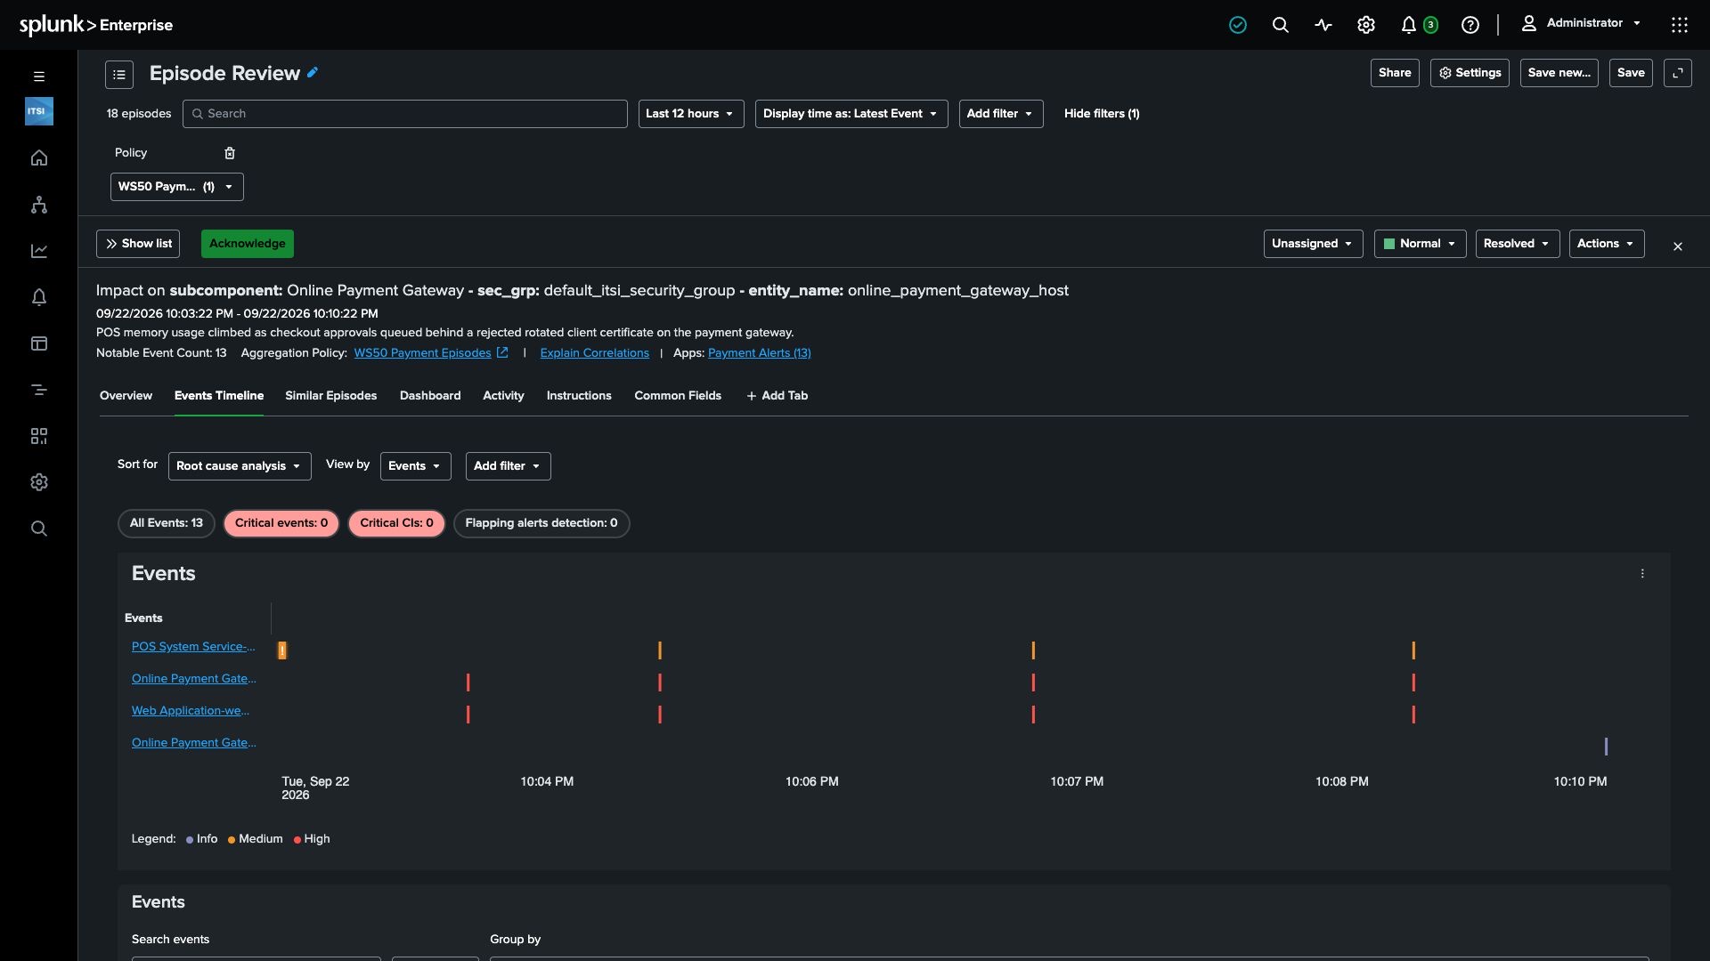Open the alerts bell sidebar icon
1710x961 pixels.
39,297
